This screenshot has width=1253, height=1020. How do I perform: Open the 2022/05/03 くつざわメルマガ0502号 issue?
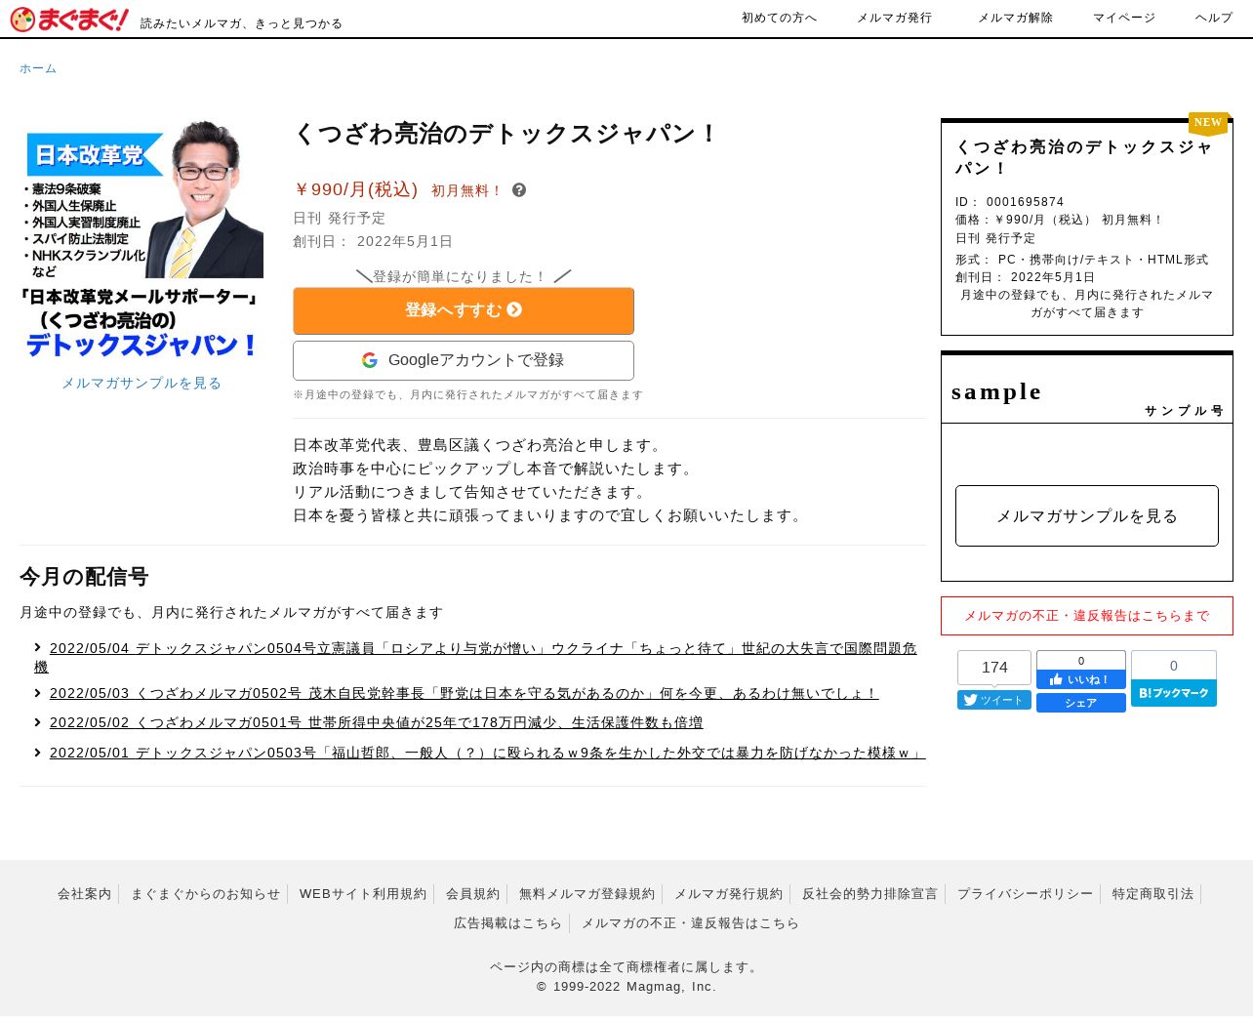(x=464, y=693)
